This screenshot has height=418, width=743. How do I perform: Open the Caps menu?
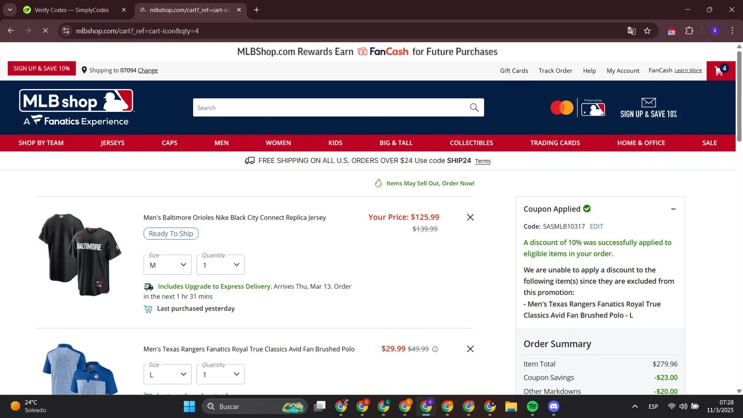click(169, 143)
